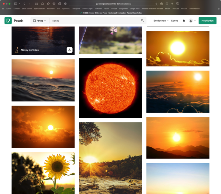
Task: Open the Lizenz link
Action: click(x=175, y=21)
